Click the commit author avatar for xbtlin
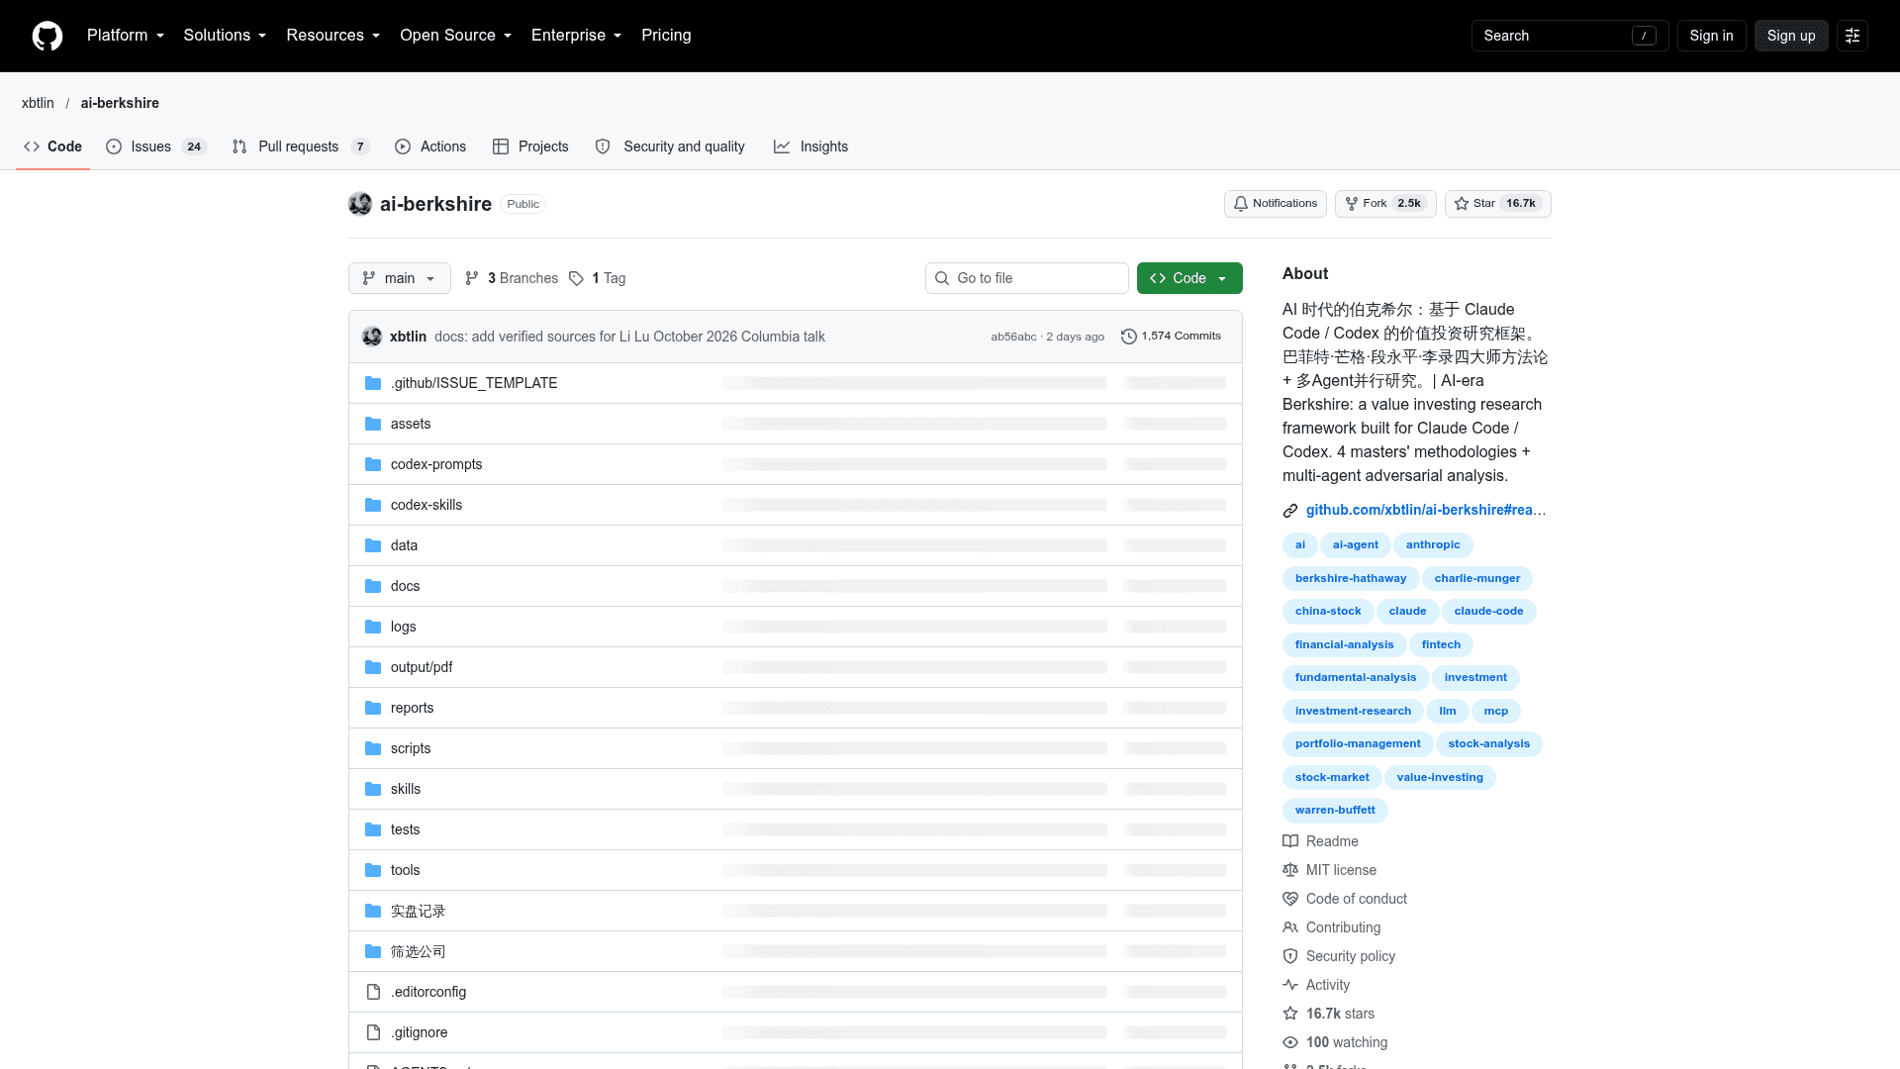The width and height of the screenshot is (1900, 1069). click(x=372, y=337)
